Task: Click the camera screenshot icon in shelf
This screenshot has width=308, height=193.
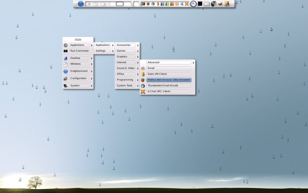Action: [x=214, y=4]
